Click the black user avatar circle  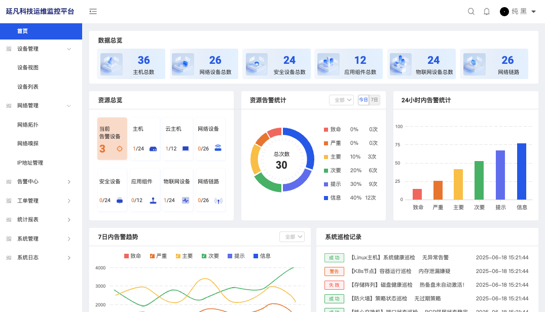point(504,12)
